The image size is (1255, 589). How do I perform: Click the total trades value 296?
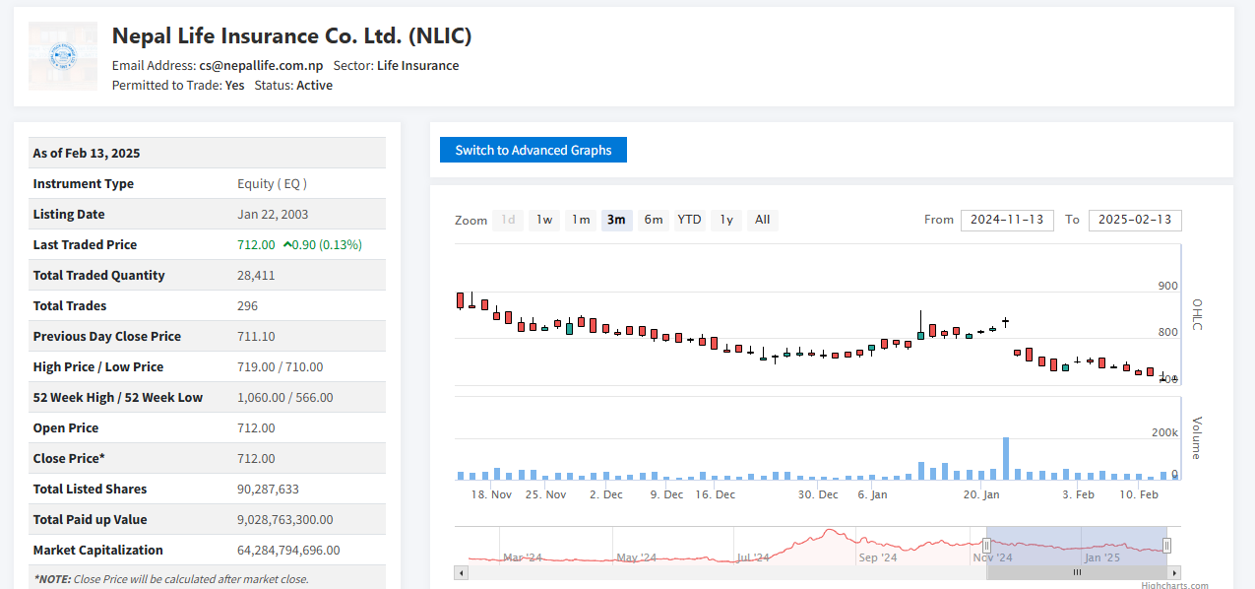click(x=248, y=305)
